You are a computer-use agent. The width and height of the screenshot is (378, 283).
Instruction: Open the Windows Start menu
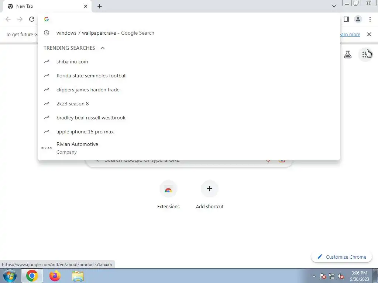tap(10, 276)
